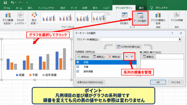Close the データ ソースの選択 dialog
Viewport: 187px width, 105px height.
tap(181, 33)
